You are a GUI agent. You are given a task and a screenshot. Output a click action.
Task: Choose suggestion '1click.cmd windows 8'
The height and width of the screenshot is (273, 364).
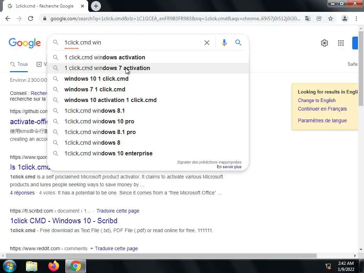(x=148, y=143)
